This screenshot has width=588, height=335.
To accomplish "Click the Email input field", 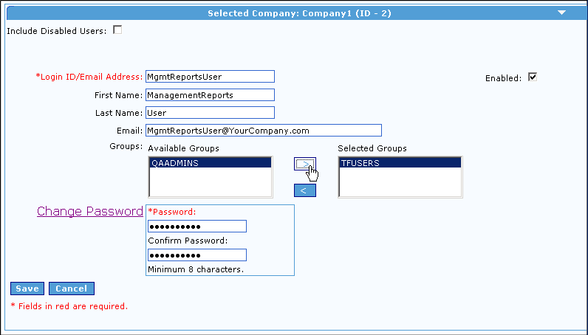I will tap(264, 131).
